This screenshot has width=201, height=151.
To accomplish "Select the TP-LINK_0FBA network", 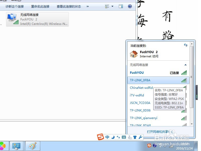I will tap(158, 80).
